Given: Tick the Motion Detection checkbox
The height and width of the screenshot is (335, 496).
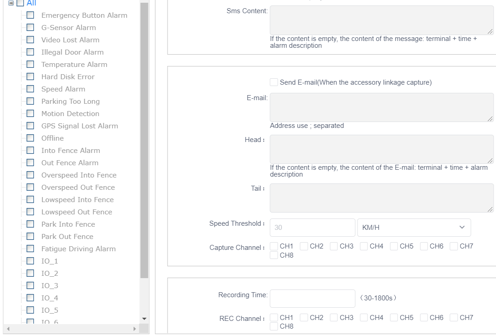Looking at the screenshot, I should (31, 113).
